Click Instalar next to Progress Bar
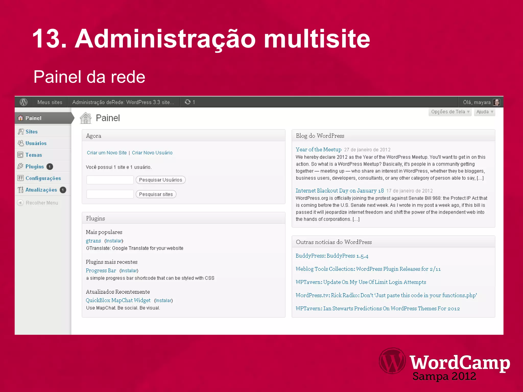This screenshot has width=523, height=392. coord(129,271)
